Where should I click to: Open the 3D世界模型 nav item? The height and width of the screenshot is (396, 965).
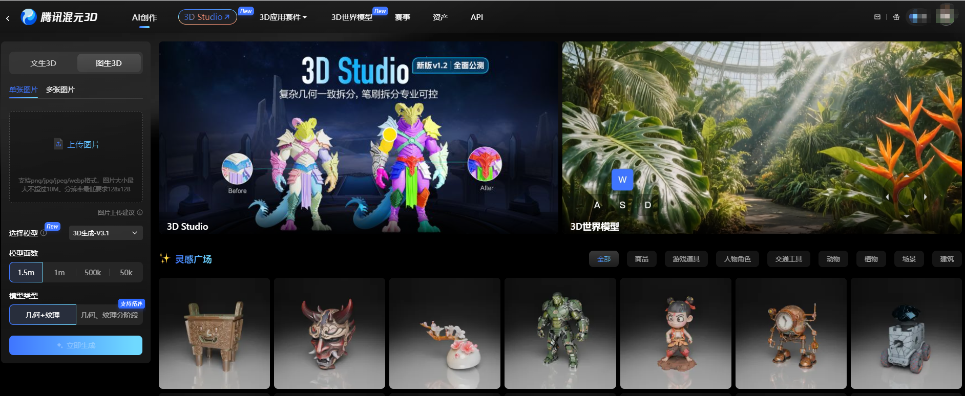352,17
